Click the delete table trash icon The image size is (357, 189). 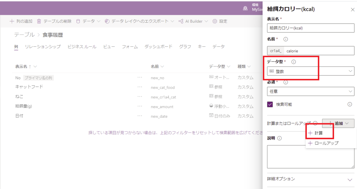[39, 21]
